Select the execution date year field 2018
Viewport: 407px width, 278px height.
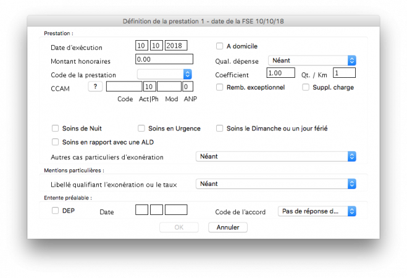(176, 46)
